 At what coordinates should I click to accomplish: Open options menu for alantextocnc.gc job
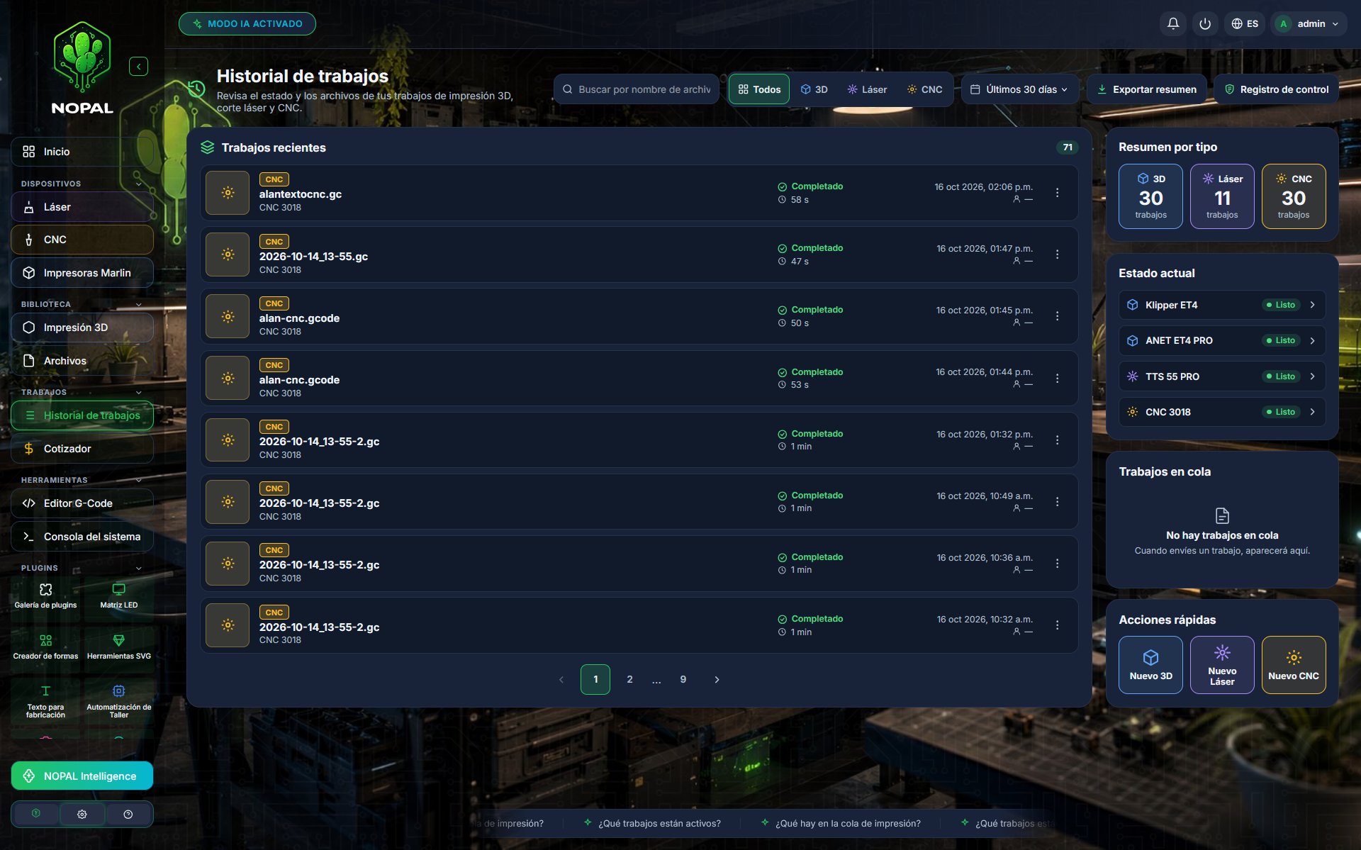1057,193
